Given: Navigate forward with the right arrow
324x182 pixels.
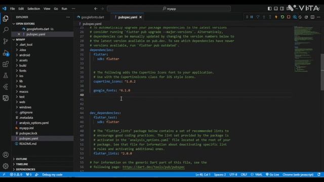Looking at the screenshot, I should pyautogui.click(x=102, y=9).
